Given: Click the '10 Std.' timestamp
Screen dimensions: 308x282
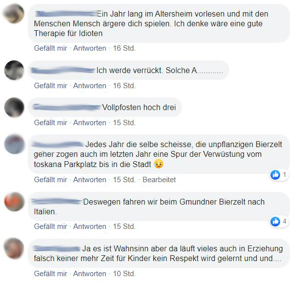Looking at the screenshot, I should 124,274.
